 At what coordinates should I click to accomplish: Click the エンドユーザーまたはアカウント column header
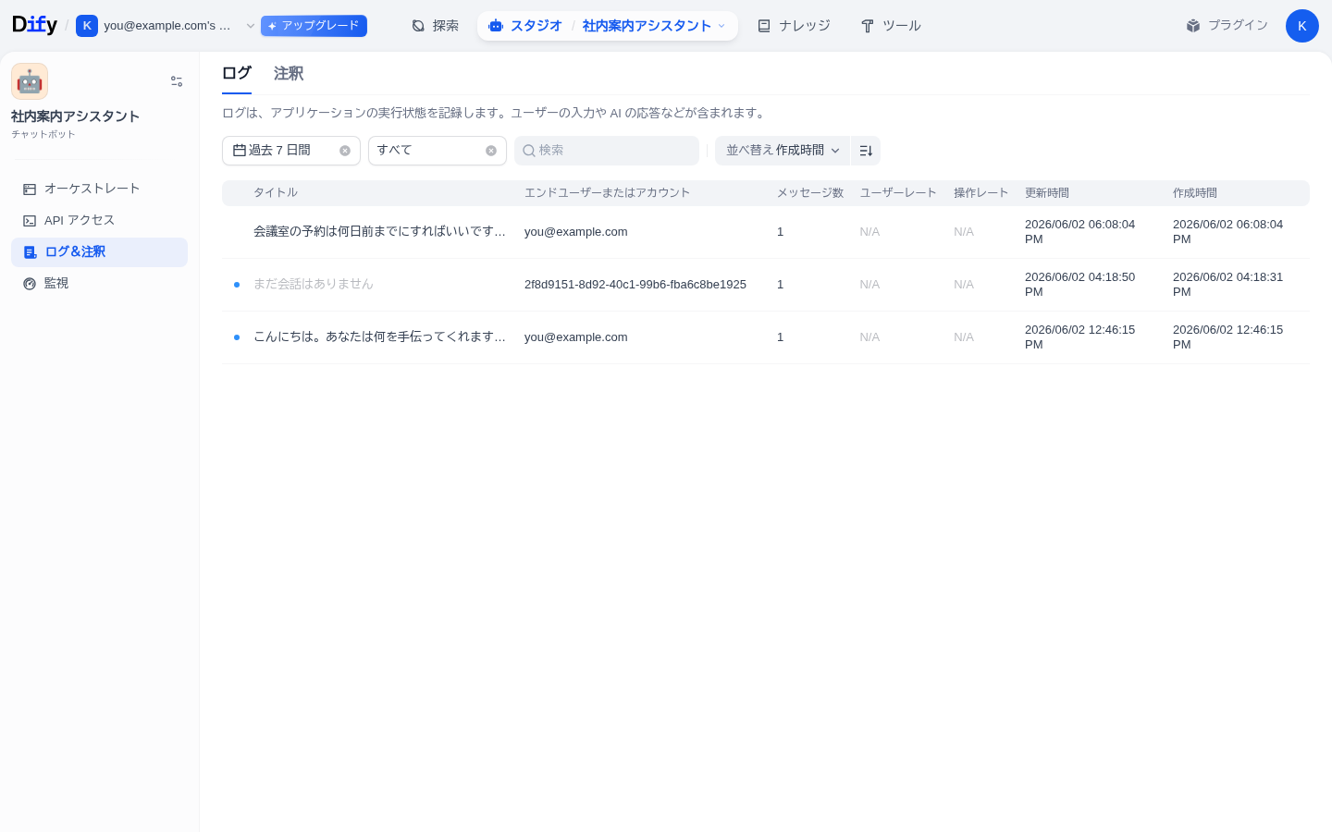coord(607,193)
